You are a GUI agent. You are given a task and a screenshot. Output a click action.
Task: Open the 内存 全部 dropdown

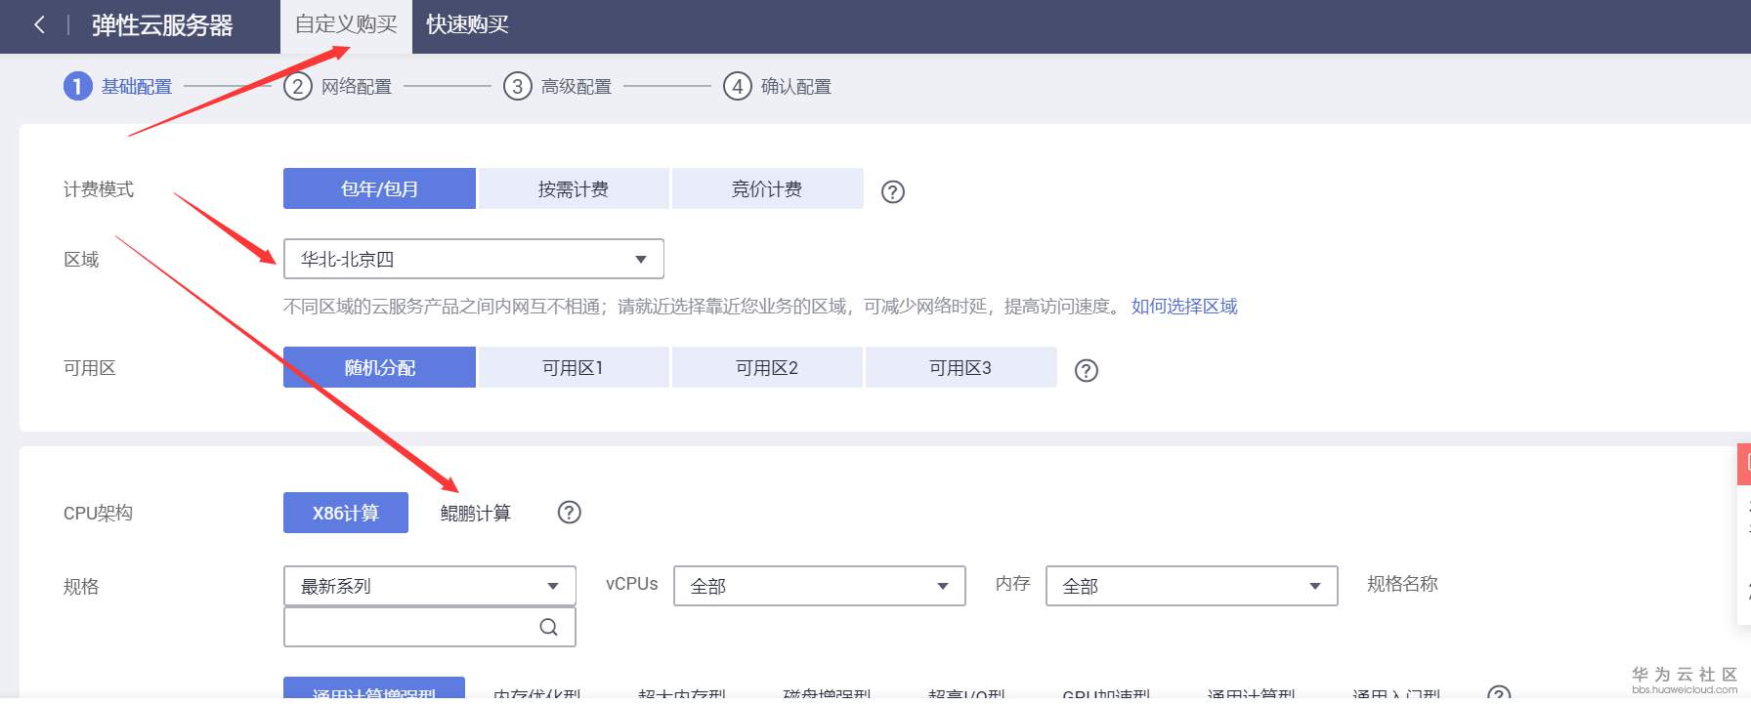click(1192, 586)
